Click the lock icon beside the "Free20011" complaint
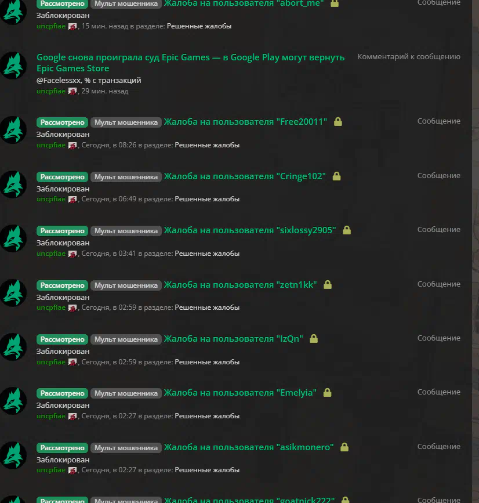 (x=338, y=122)
